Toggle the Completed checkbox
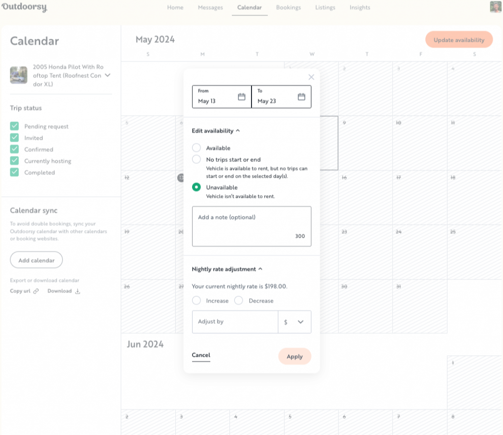The height and width of the screenshot is (435, 503). [x=14, y=172]
